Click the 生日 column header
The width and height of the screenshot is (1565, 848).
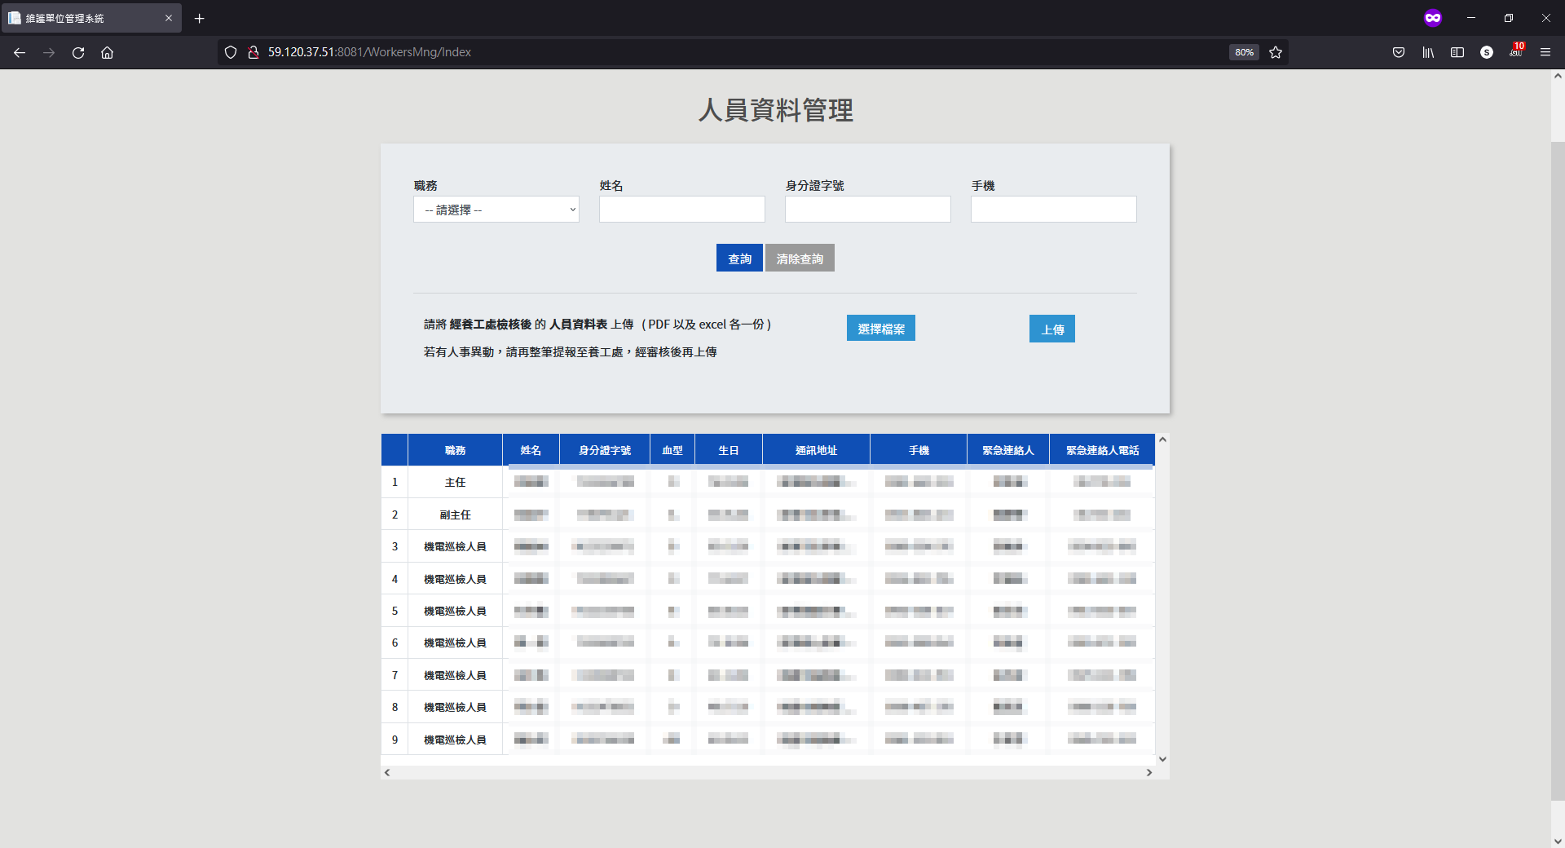click(729, 450)
